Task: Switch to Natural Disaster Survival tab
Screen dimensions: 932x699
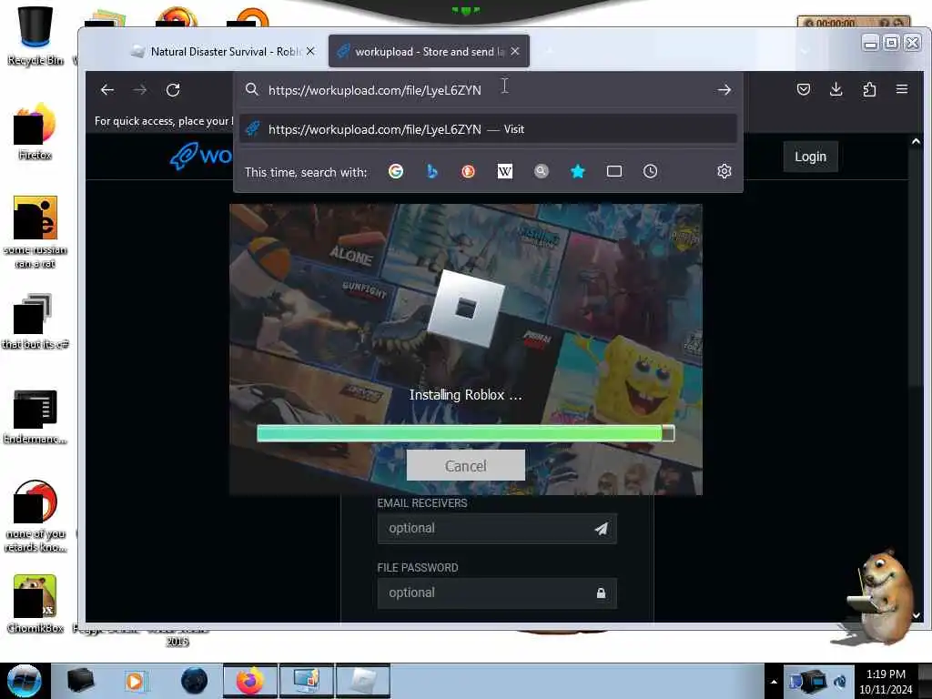Action: (224, 52)
